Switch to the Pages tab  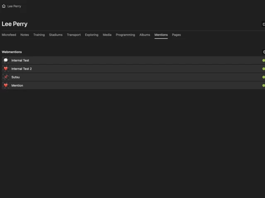click(x=176, y=35)
